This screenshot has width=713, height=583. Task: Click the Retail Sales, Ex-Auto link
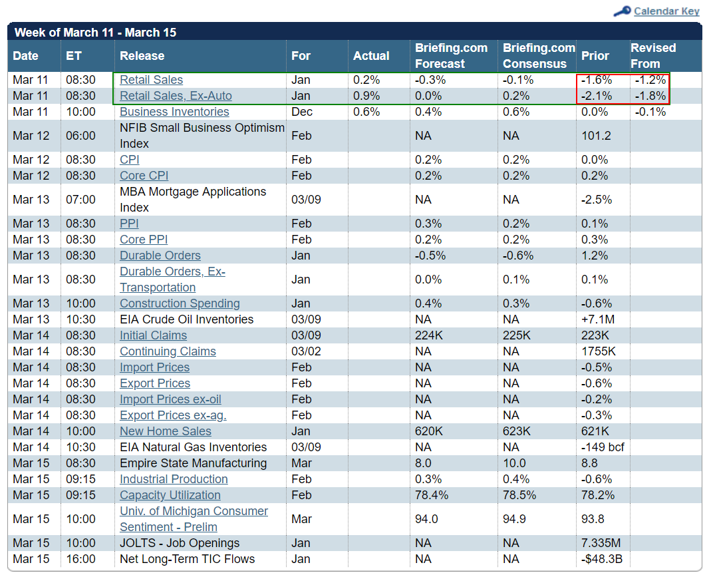click(176, 96)
